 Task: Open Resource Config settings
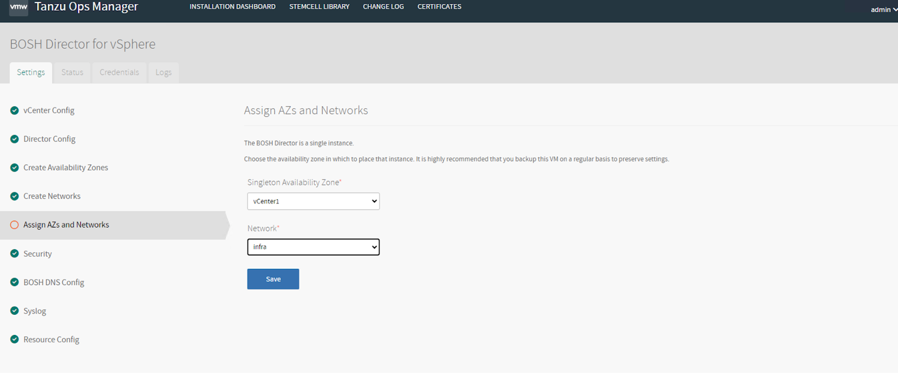coord(51,339)
